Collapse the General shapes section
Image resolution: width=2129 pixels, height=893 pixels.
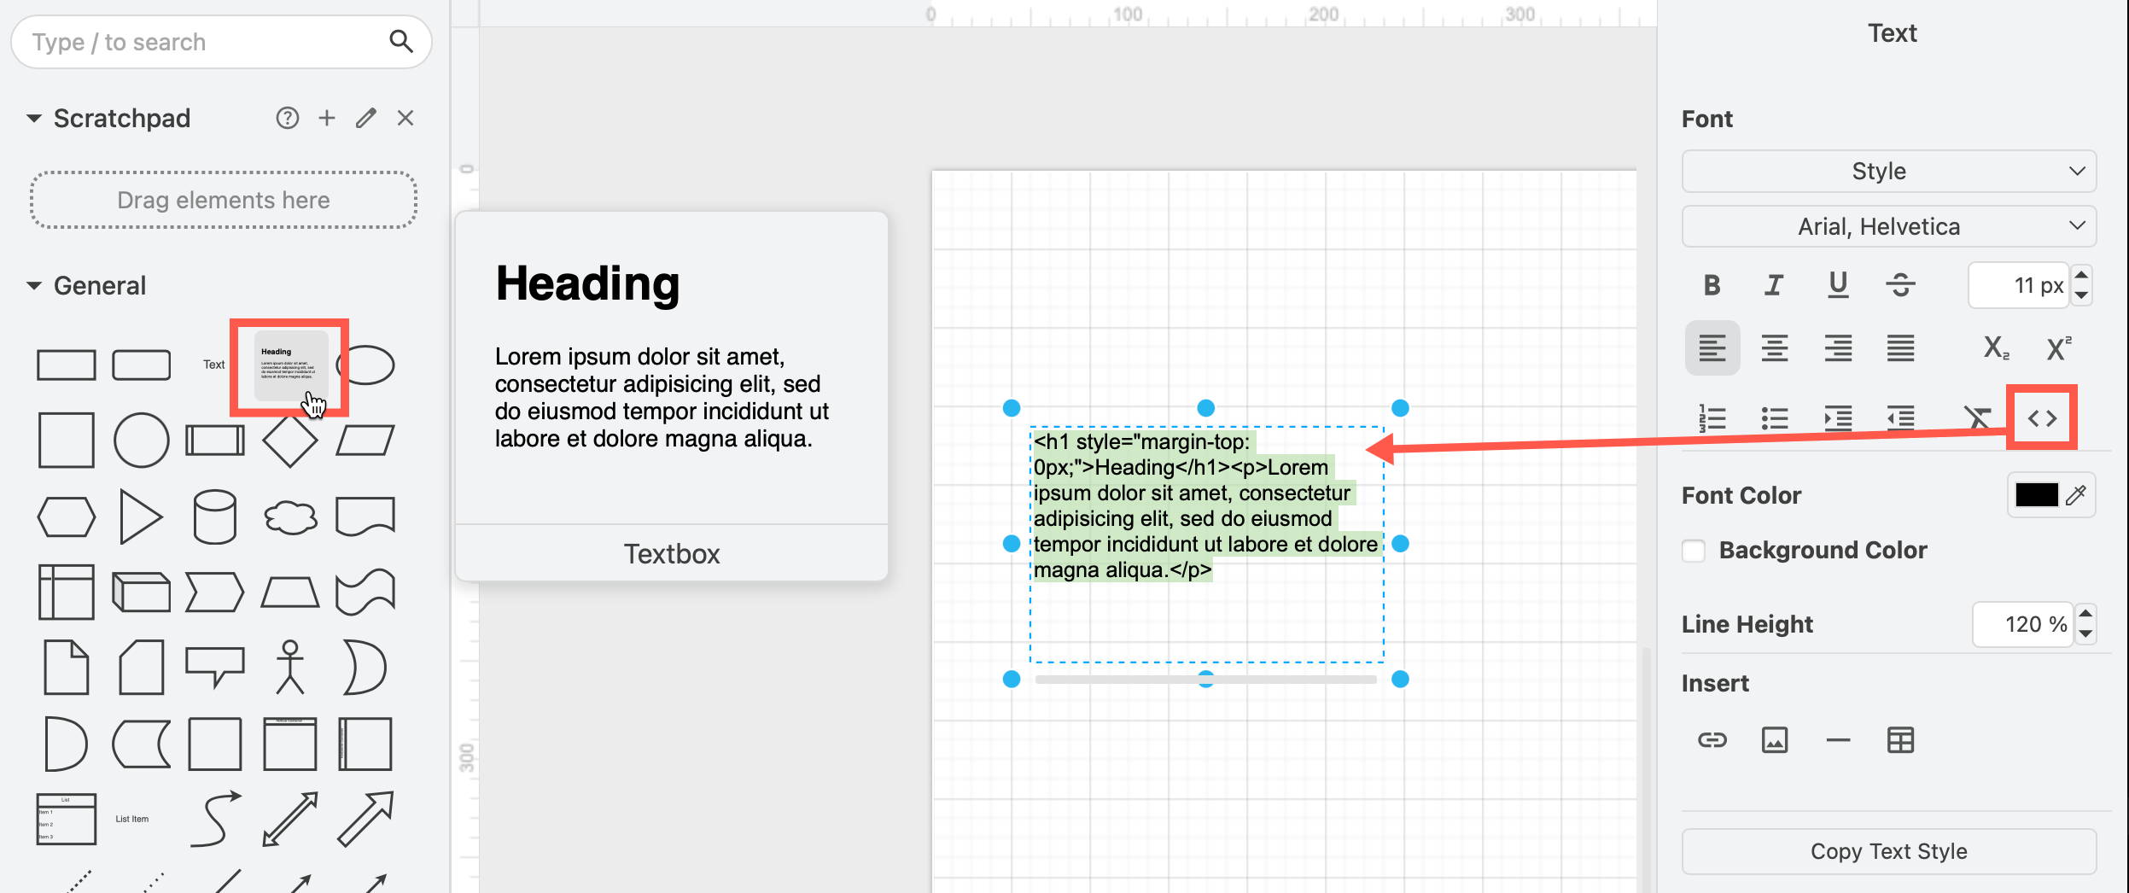pyautogui.click(x=34, y=285)
